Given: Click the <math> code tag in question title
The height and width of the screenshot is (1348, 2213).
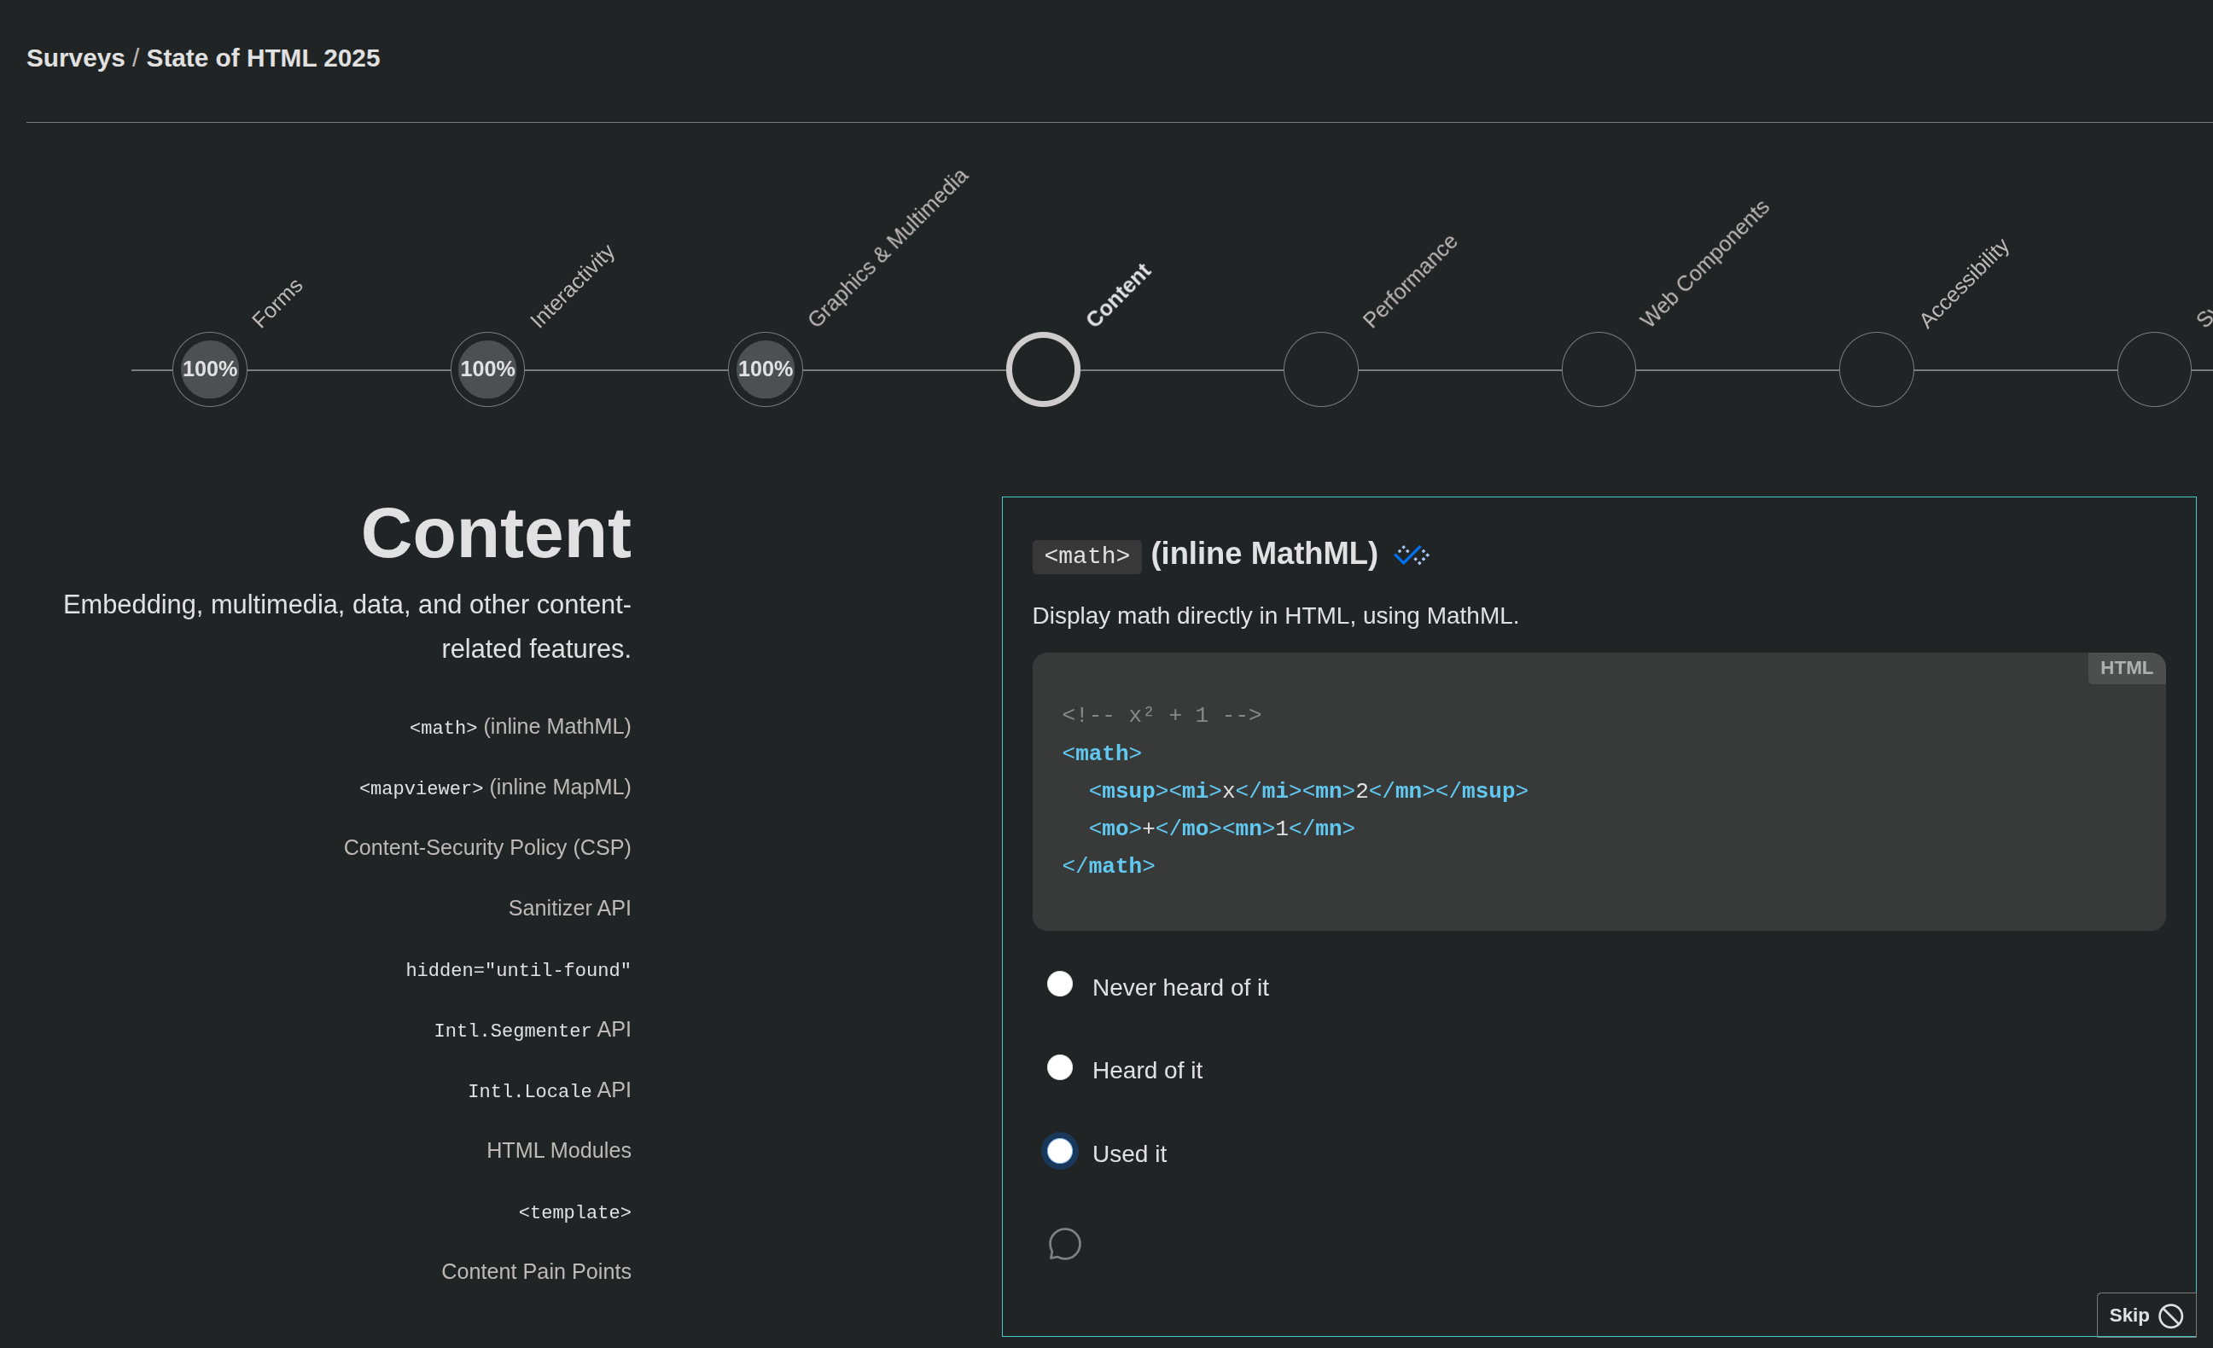Looking at the screenshot, I should coord(1086,557).
